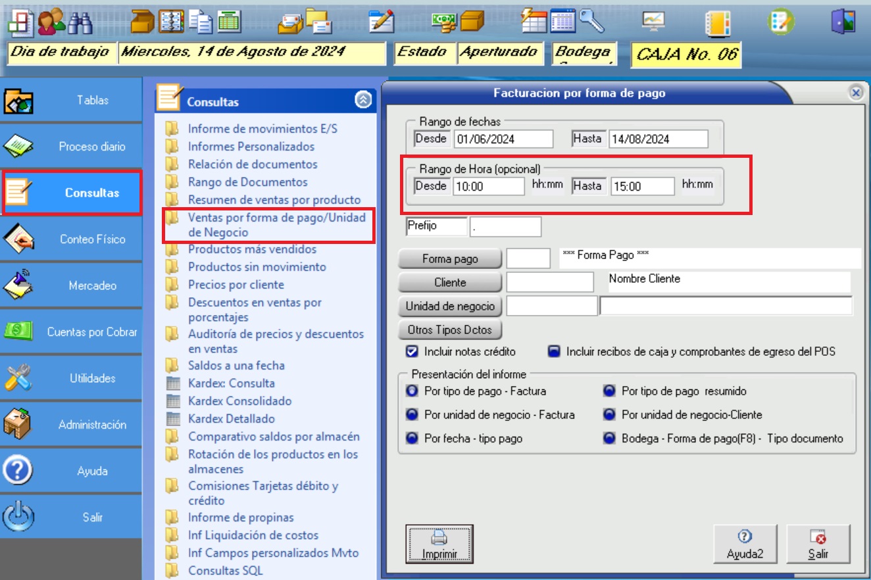Screen dimensions: 871x580
Task: Open Kardex Detallado in the consultas list
Action: [x=231, y=419]
